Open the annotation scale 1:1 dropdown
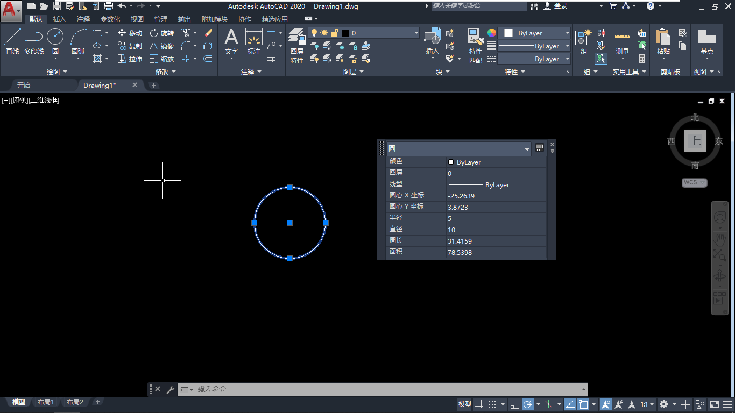This screenshot has height=413, width=735. [x=647, y=404]
